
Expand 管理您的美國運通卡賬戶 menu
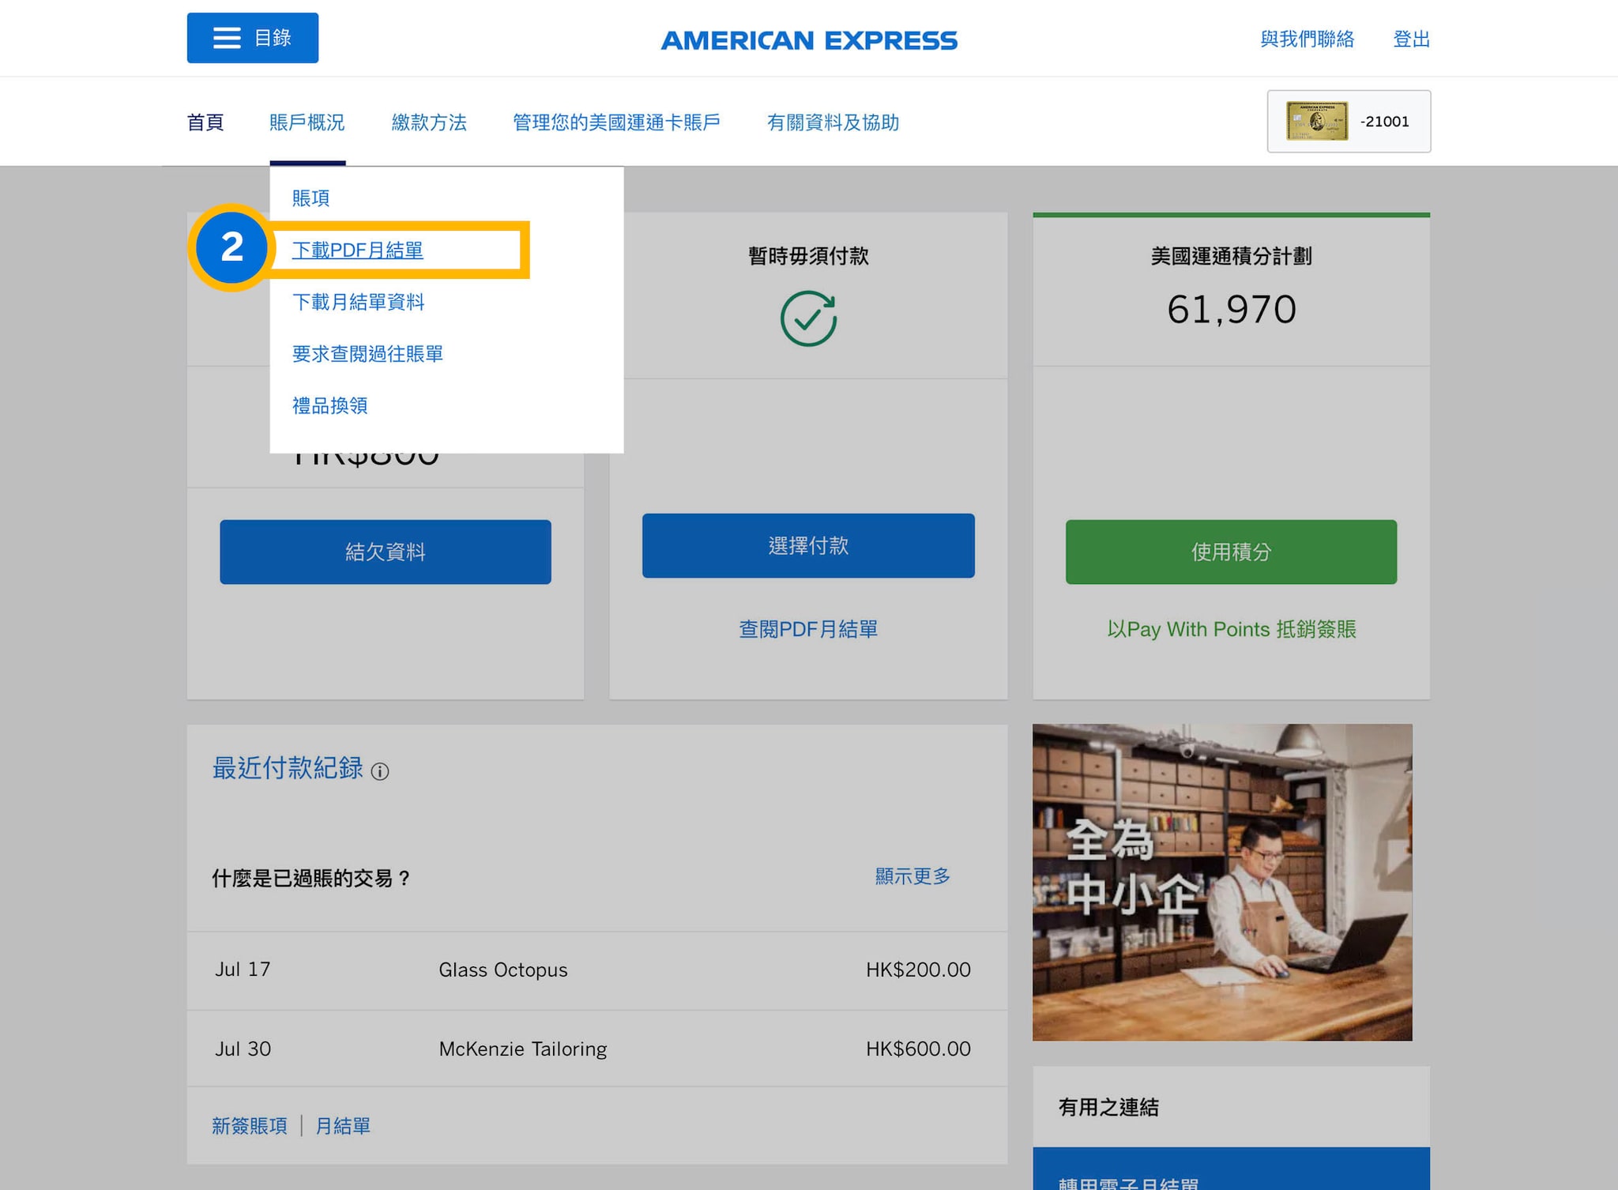(616, 122)
